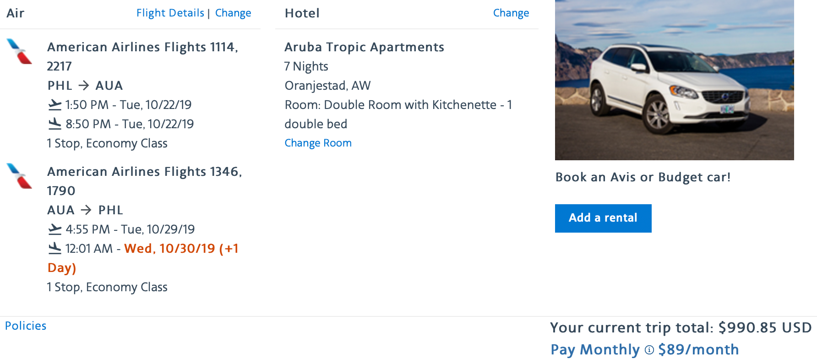Click the Pay Monthly link
817x359 pixels.
(595, 350)
